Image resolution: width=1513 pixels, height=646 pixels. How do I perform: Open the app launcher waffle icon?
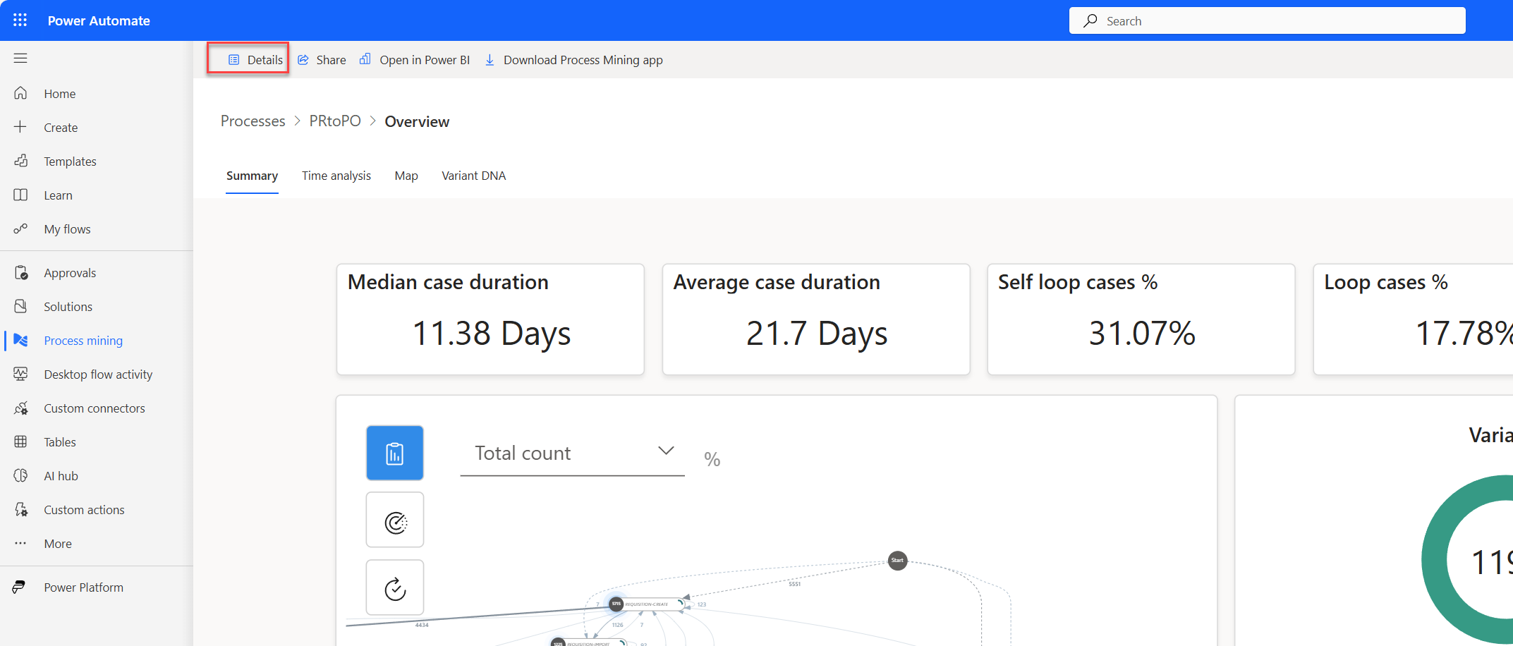(20, 20)
